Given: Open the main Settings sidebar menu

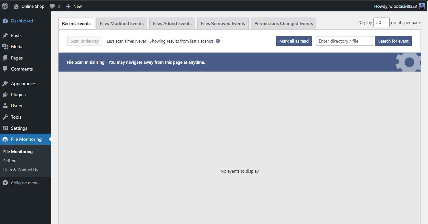Looking at the screenshot, I should [26, 128].
